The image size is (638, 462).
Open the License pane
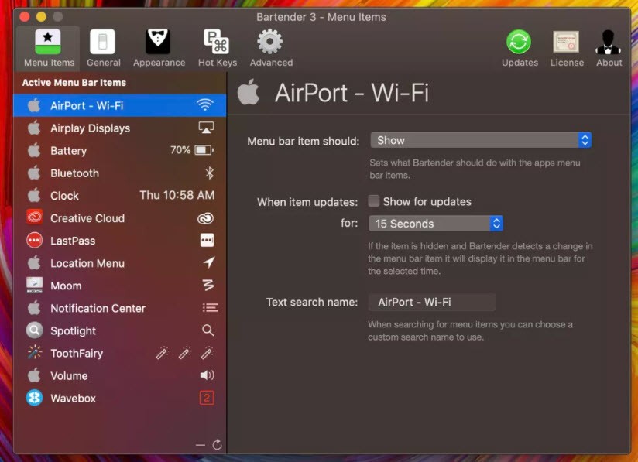[x=567, y=48]
